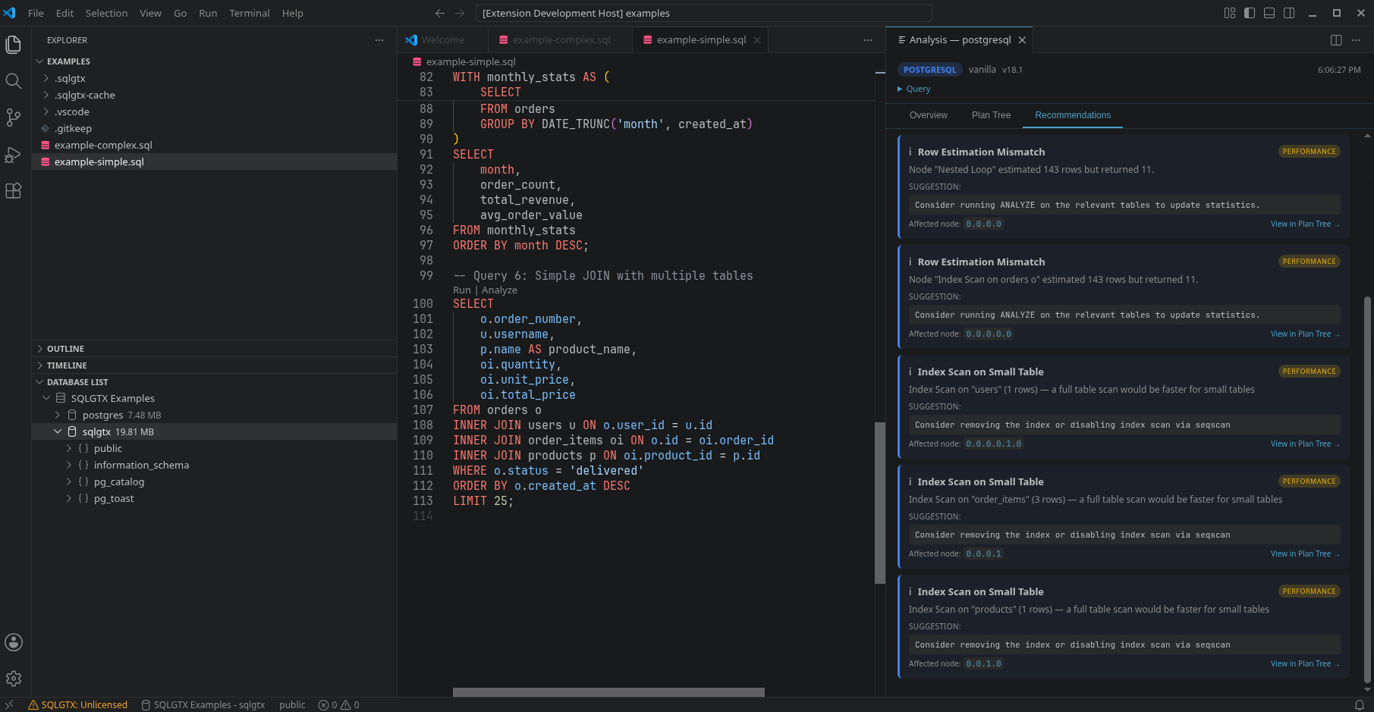Toggle the Primary Side Bar
Viewport: 1374px width, 712px height.
click(1250, 13)
